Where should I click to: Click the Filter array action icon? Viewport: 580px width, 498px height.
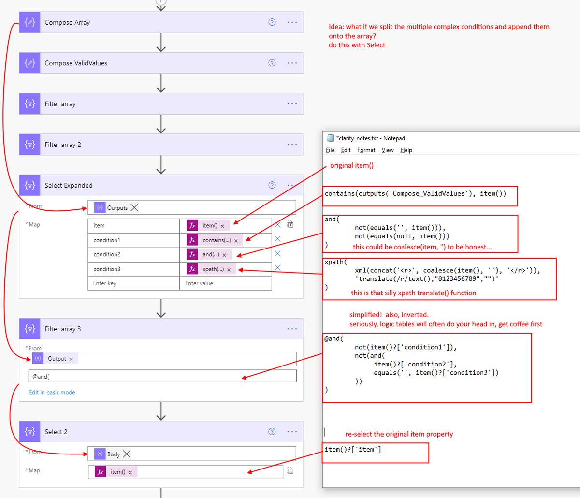30,104
